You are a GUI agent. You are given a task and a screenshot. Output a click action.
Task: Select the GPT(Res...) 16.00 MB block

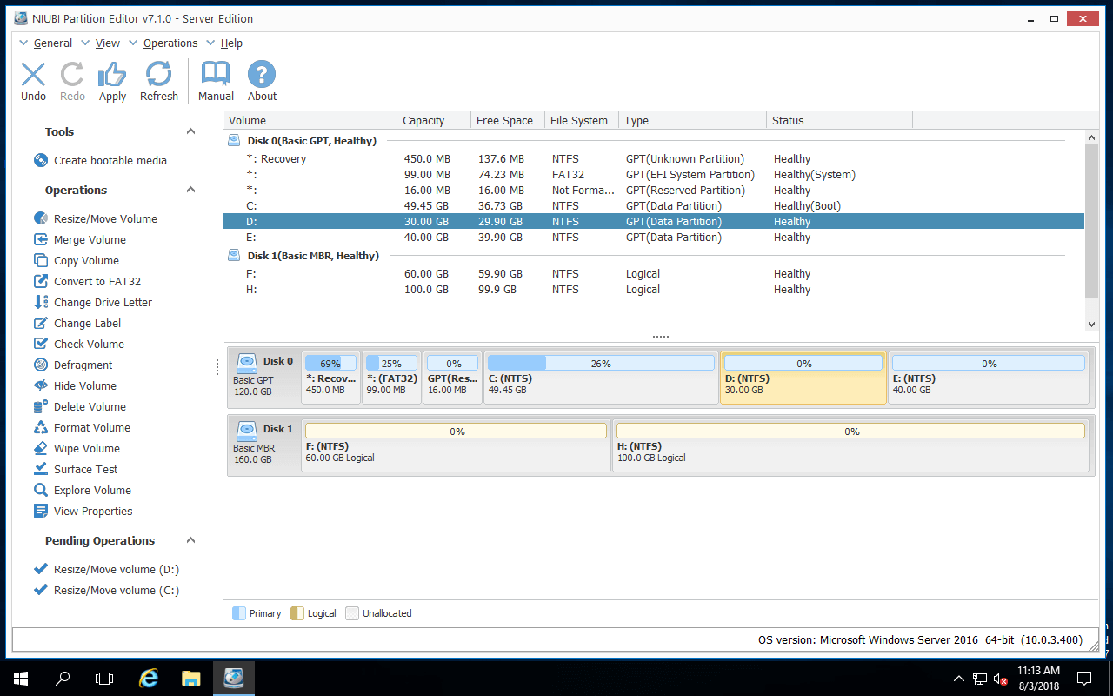click(x=453, y=378)
